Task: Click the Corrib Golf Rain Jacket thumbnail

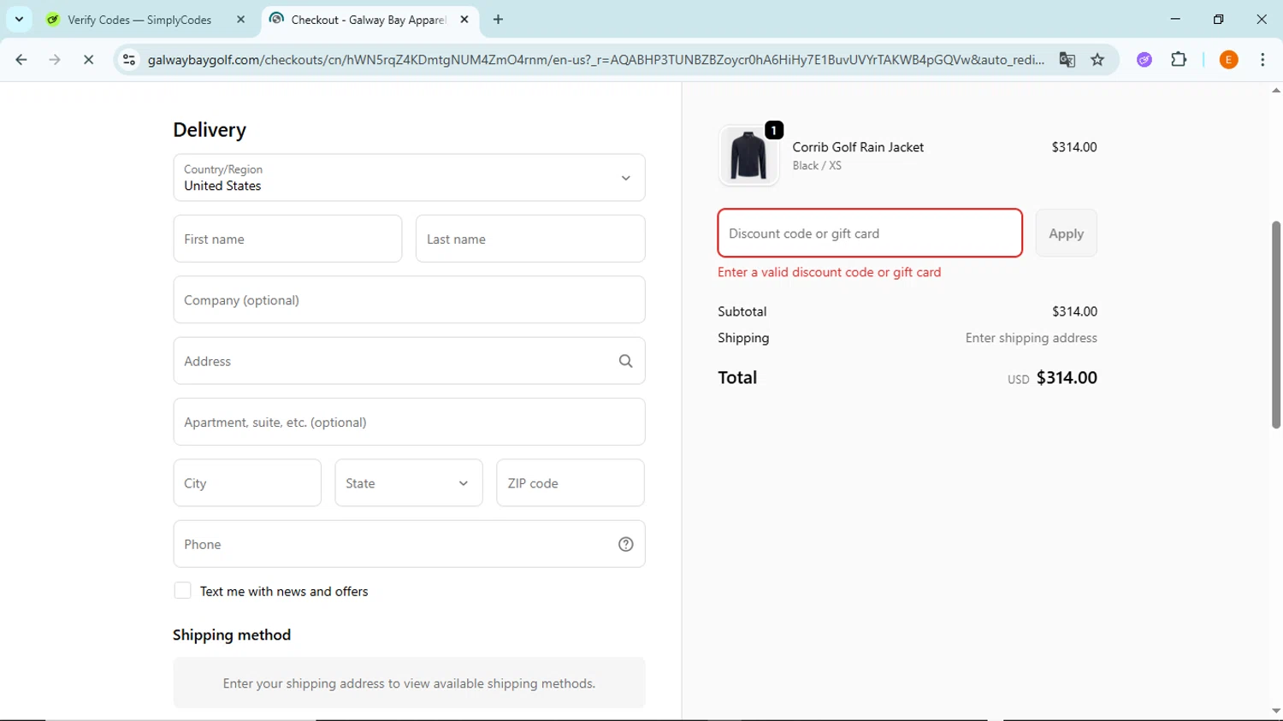Action: click(748, 156)
